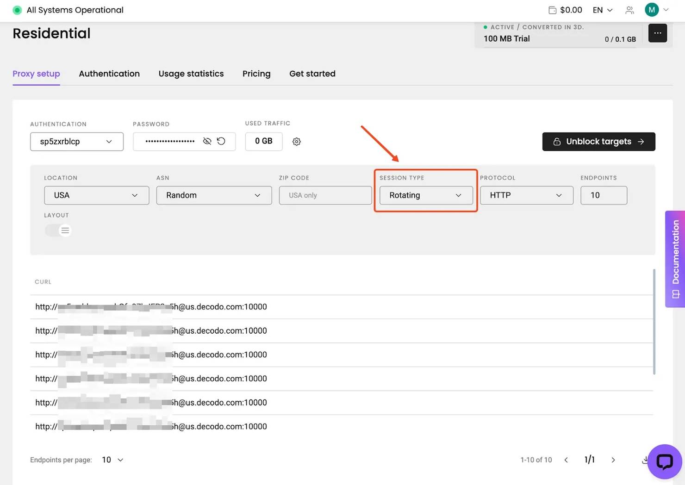Switch to the Authentication tab

109,74
